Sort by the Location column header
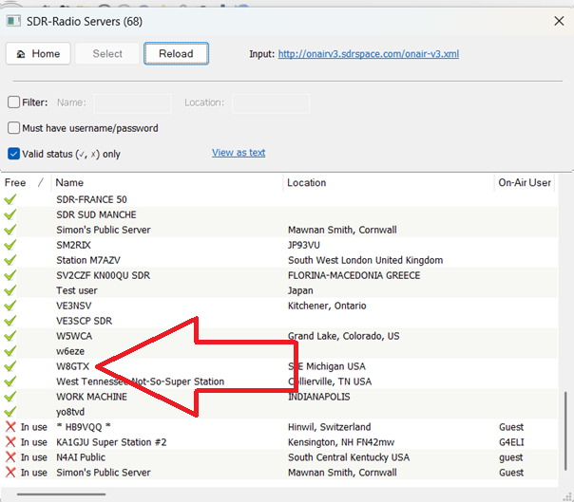 [389, 182]
